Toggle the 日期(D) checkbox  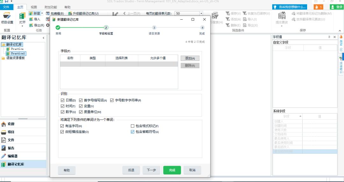[62, 100]
